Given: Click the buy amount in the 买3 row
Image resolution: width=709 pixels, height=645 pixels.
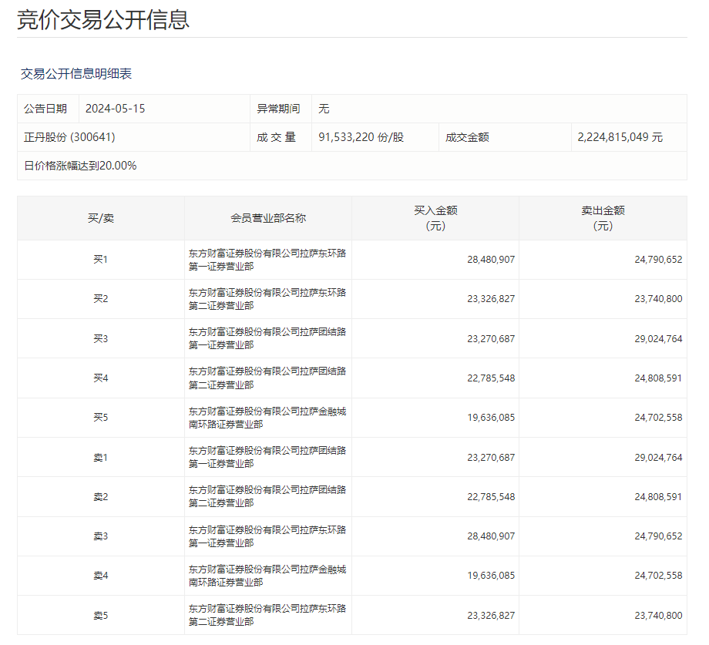Looking at the screenshot, I should 490,338.
